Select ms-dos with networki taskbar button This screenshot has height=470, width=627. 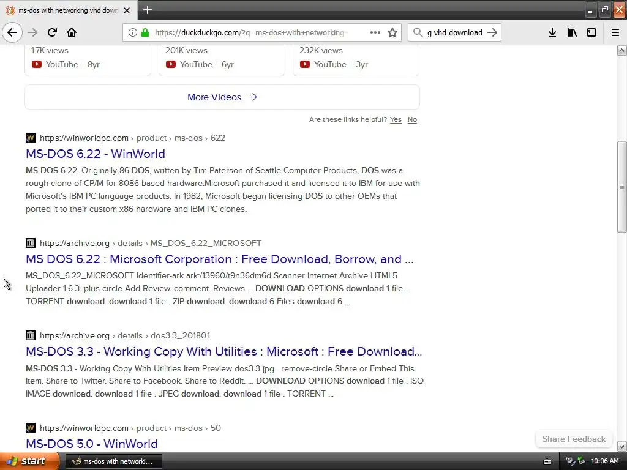113,461
